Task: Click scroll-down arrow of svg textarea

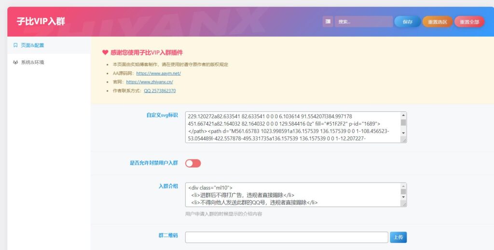Action: (403, 132)
